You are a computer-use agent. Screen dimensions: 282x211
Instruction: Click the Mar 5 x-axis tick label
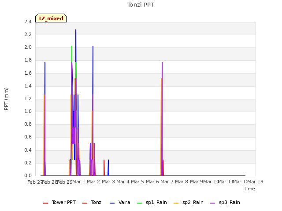pos(137,182)
